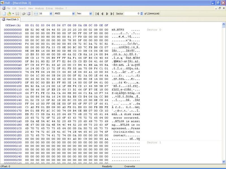The height and width of the screenshot is (169, 226).
Task: Click the Sector number input field
Action: pyautogui.click(x=131, y=14)
